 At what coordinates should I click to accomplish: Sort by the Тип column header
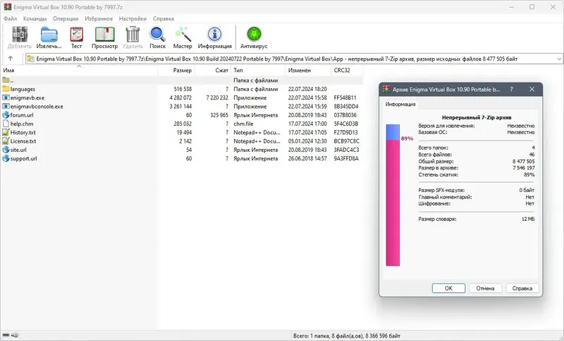tap(258, 70)
